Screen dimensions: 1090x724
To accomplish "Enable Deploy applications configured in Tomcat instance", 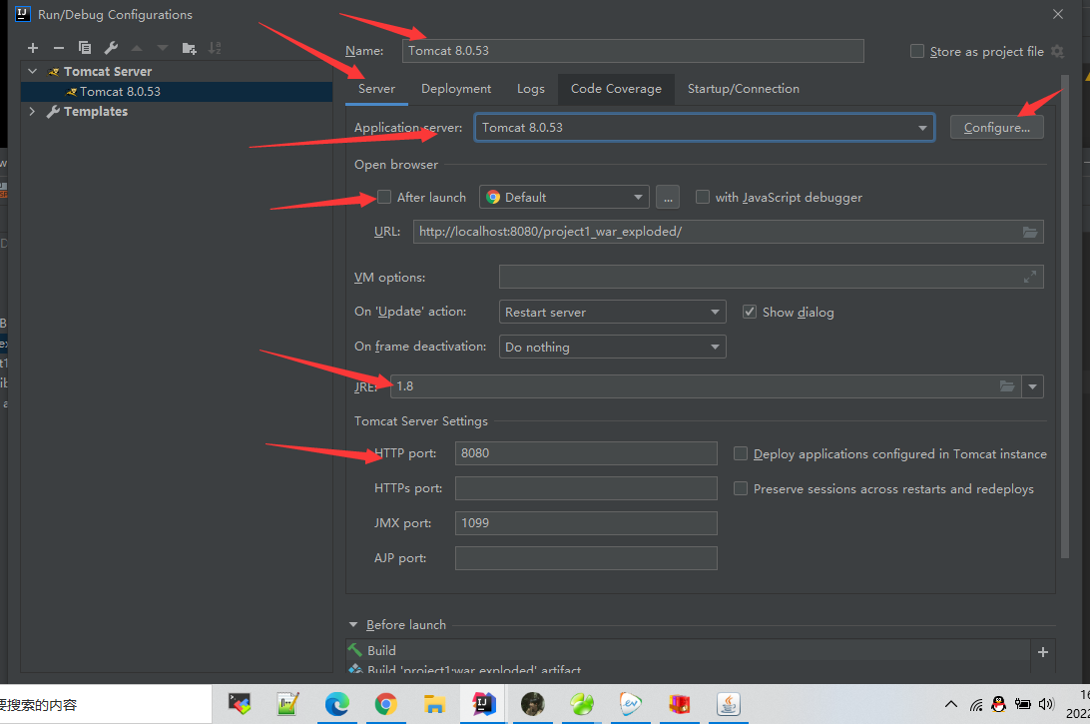I will pyautogui.click(x=741, y=453).
